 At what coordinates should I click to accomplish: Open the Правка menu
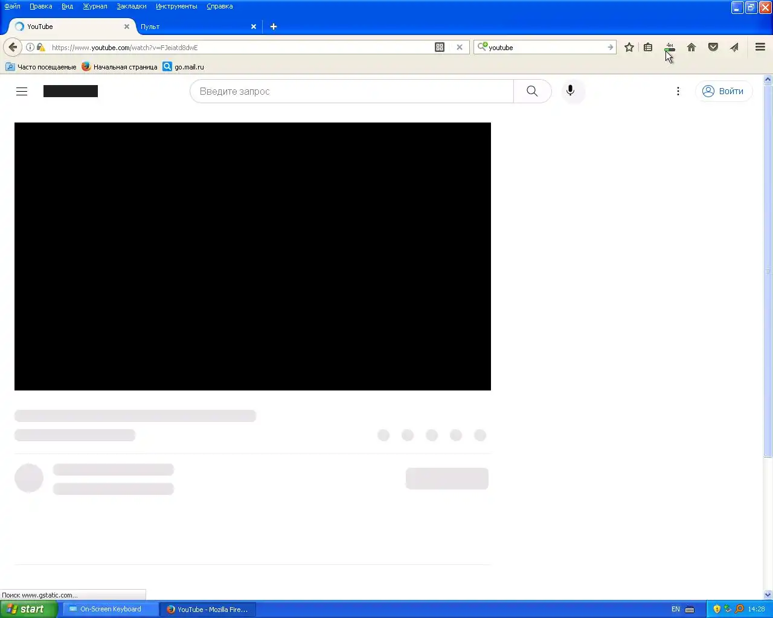pos(41,6)
